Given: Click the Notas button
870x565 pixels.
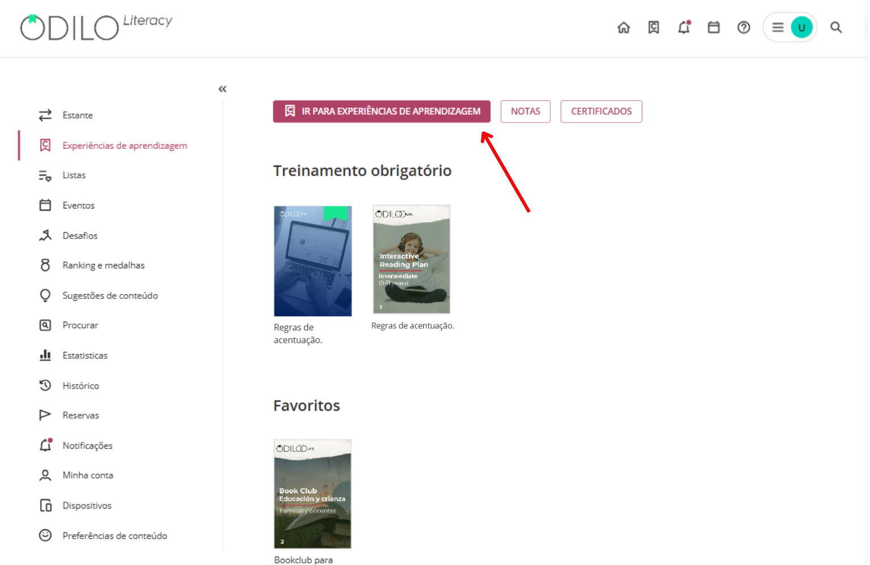Looking at the screenshot, I should coord(525,111).
